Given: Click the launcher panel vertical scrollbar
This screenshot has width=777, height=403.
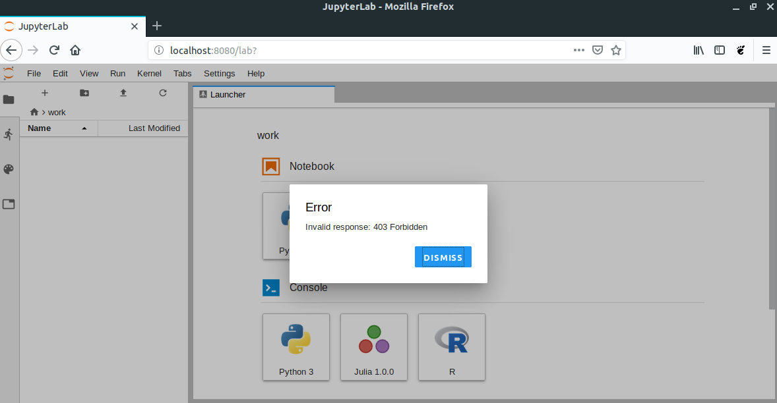Looking at the screenshot, I should tap(771, 209).
